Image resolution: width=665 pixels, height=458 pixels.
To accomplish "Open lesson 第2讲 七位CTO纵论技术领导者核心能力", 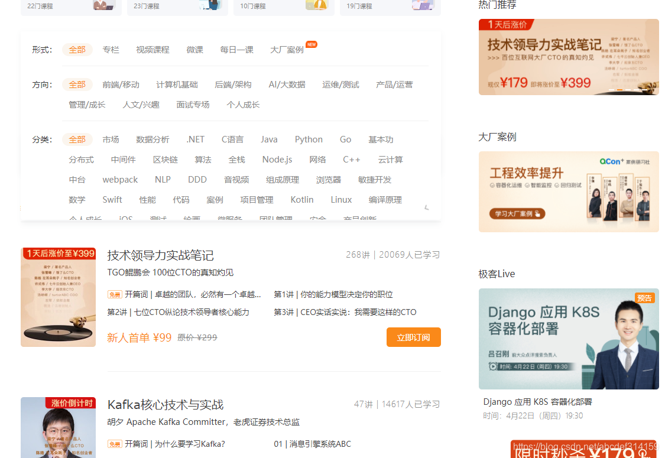I will click(178, 312).
